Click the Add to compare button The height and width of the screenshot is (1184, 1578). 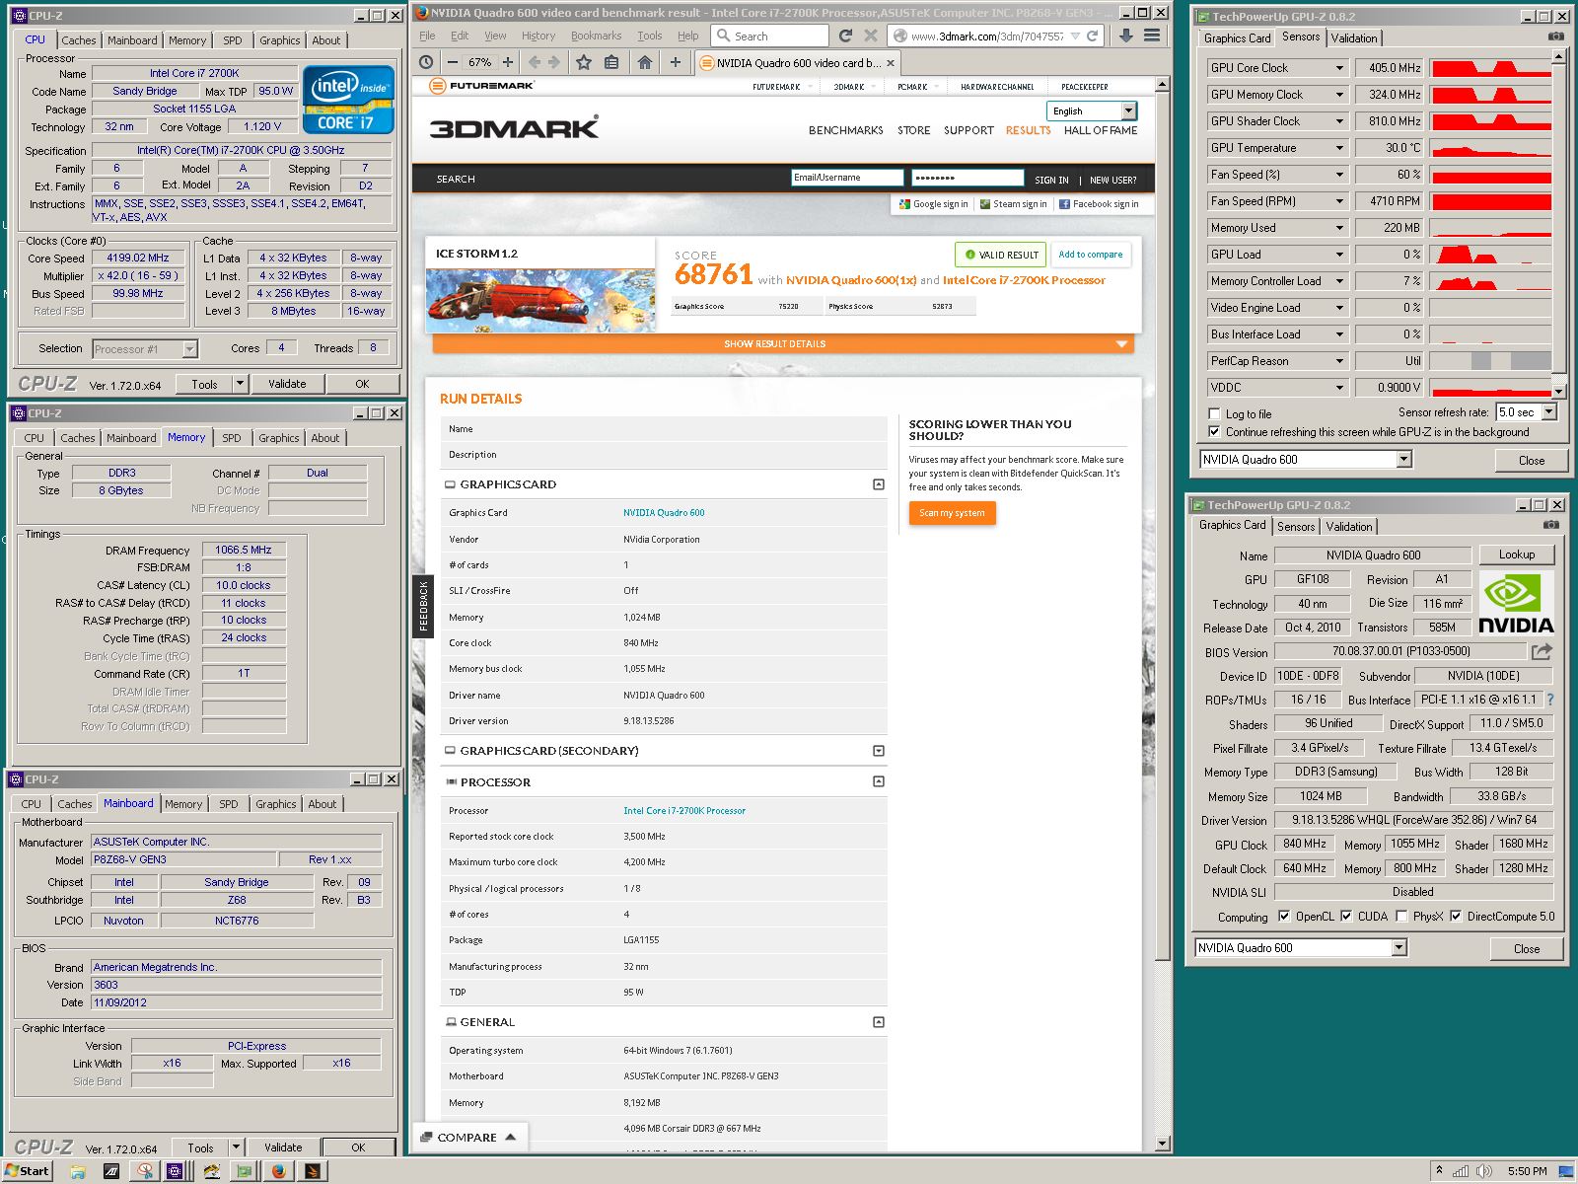tap(1090, 255)
